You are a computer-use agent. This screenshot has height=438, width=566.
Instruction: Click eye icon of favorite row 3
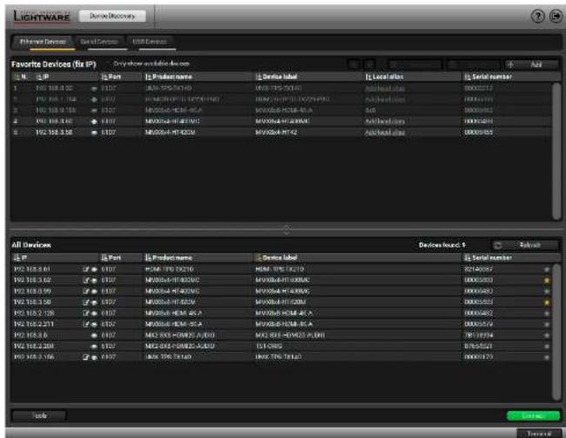pos(94,110)
